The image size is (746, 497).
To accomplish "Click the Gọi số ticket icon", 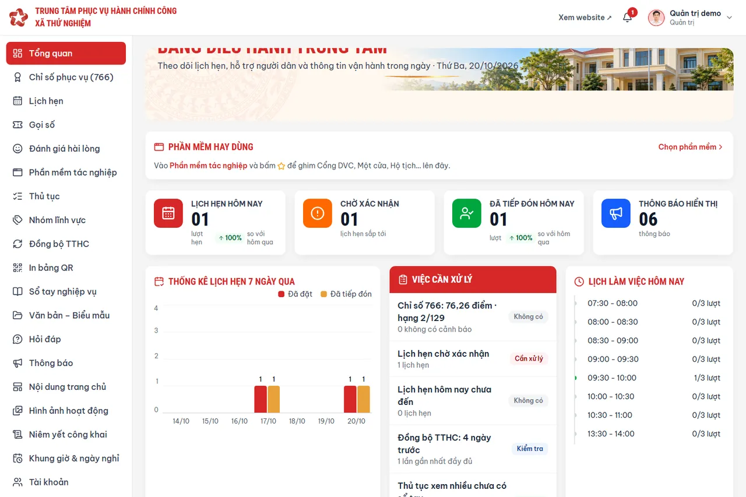I will click(17, 125).
